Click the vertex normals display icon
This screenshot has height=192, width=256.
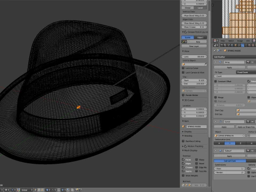click(183, 185)
